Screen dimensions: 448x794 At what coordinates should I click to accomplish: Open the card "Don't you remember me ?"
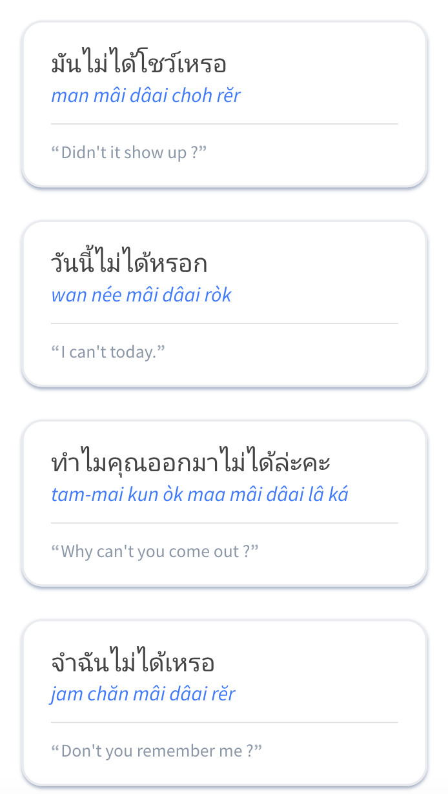pos(225,703)
